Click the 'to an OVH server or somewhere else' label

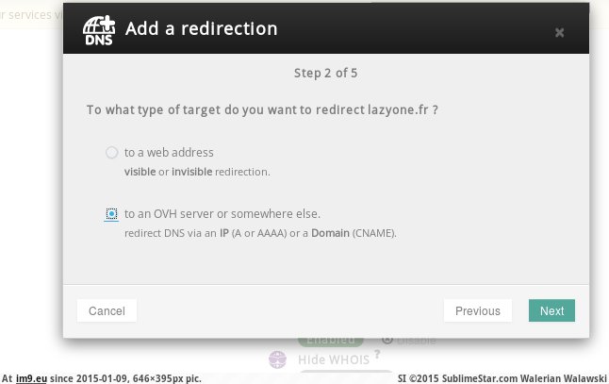[x=222, y=213]
